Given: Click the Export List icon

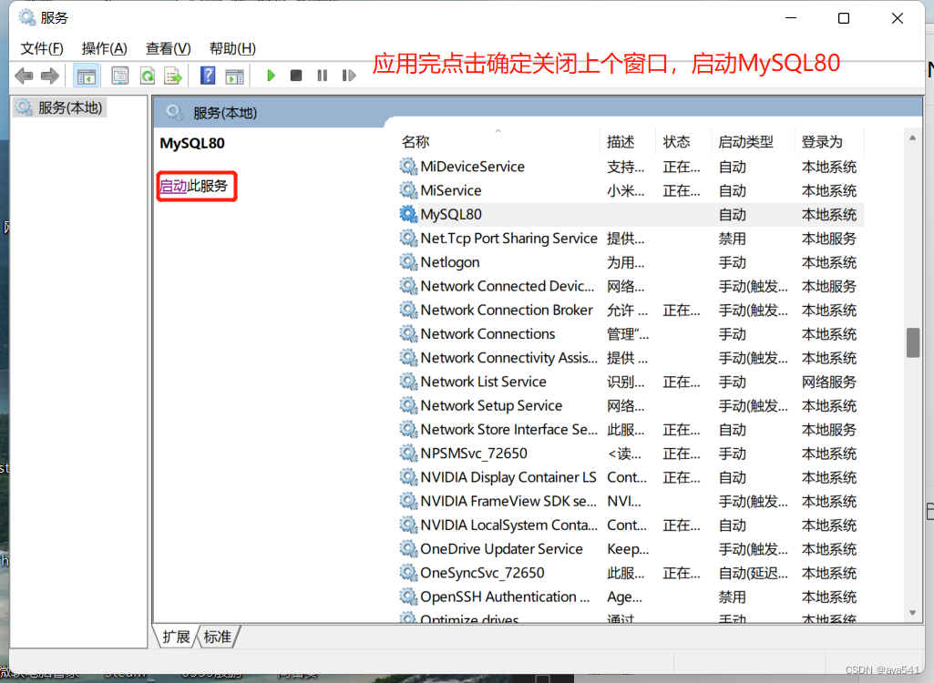Looking at the screenshot, I should [173, 76].
